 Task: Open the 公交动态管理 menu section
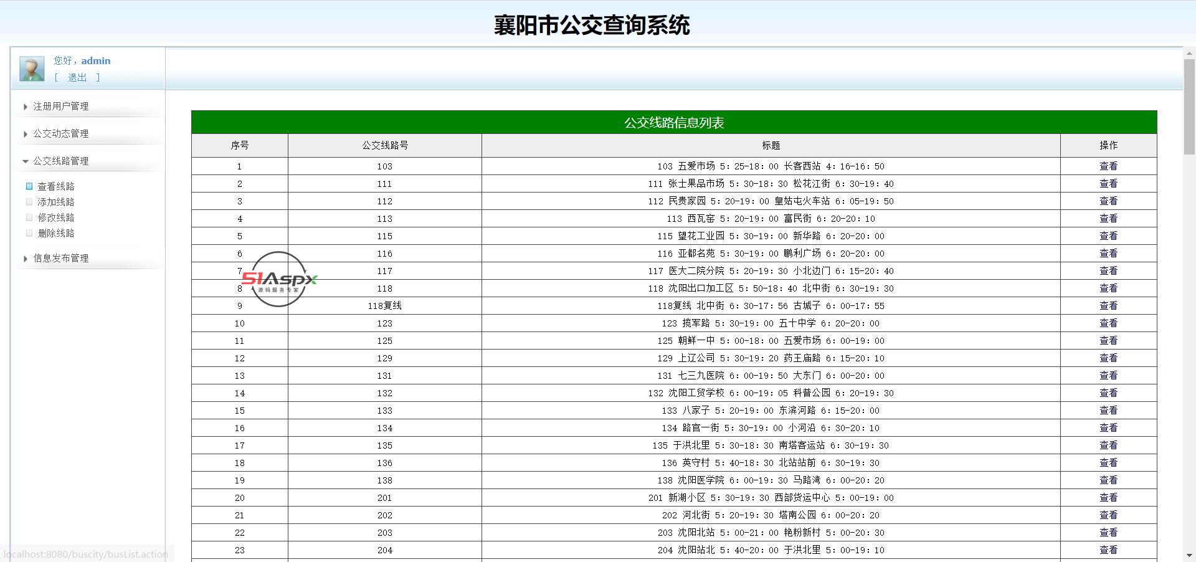pos(61,134)
